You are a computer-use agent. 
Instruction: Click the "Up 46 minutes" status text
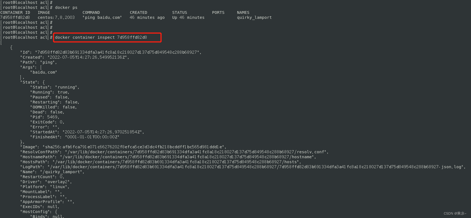[188, 17]
